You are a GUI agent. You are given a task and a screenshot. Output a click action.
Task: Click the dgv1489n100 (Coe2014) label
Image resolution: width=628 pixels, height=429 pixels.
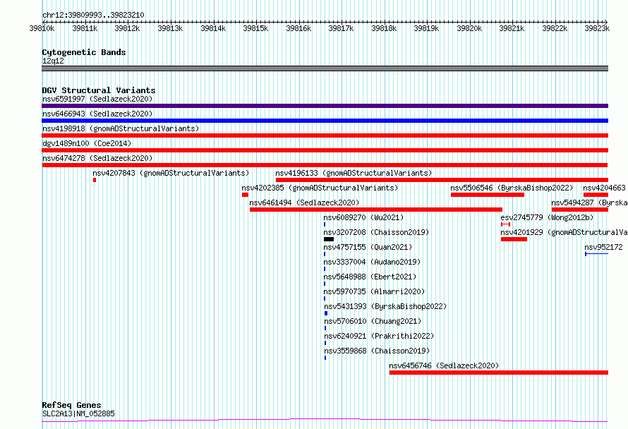[87, 143]
